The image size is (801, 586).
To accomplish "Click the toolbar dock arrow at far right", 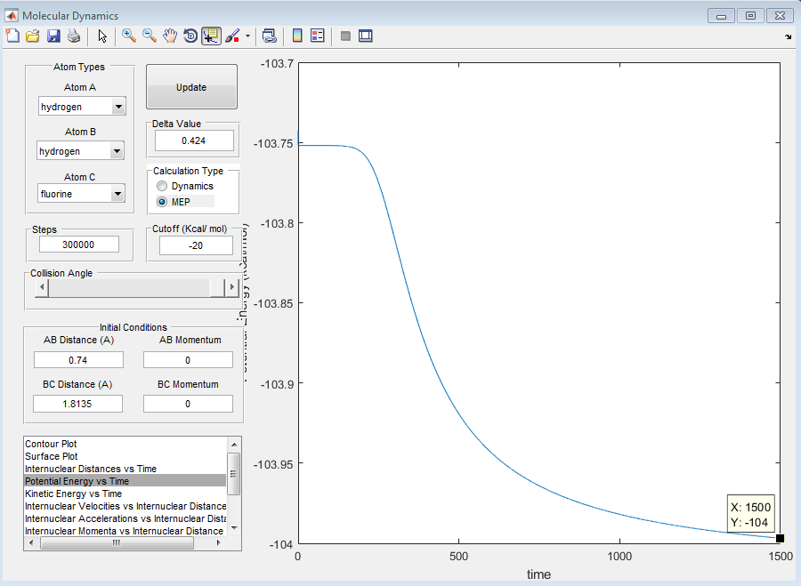I will [789, 36].
